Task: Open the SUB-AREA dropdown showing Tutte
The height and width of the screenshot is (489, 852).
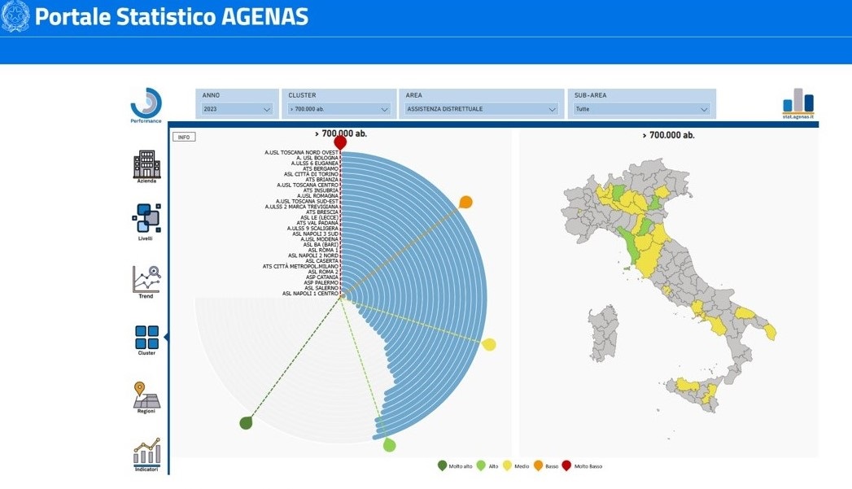Action: tap(640, 108)
